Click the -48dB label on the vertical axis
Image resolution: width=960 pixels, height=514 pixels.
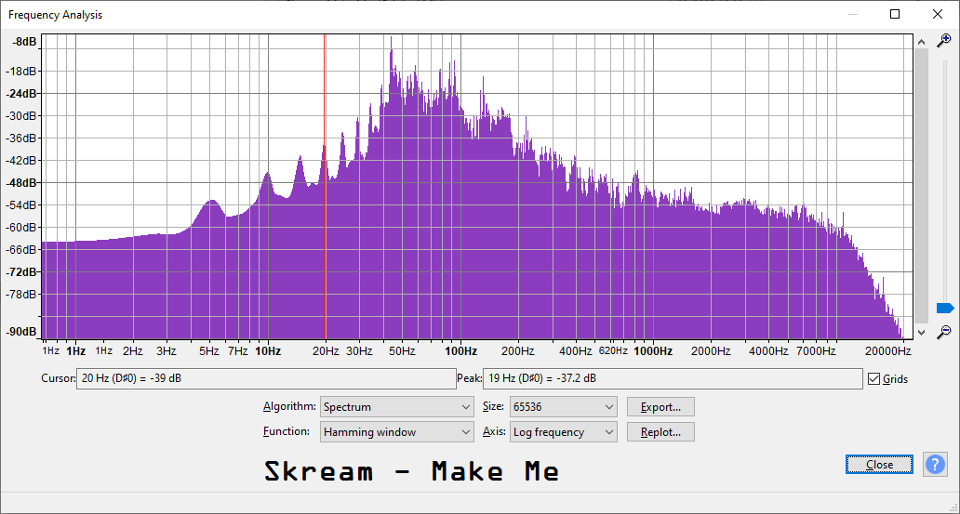click(22, 183)
